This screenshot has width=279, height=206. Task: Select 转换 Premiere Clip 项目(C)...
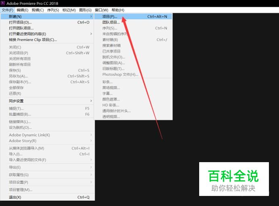47,40
